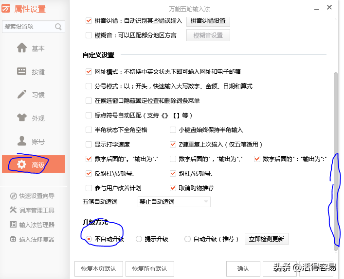This screenshot has width=344, height=279.
Task: Enable 显示打字速度 checkbox
Action: 89,145
